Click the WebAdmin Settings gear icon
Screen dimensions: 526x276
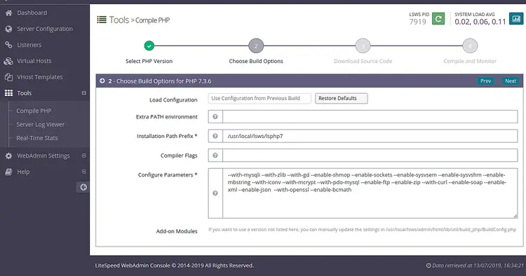(x=8, y=156)
